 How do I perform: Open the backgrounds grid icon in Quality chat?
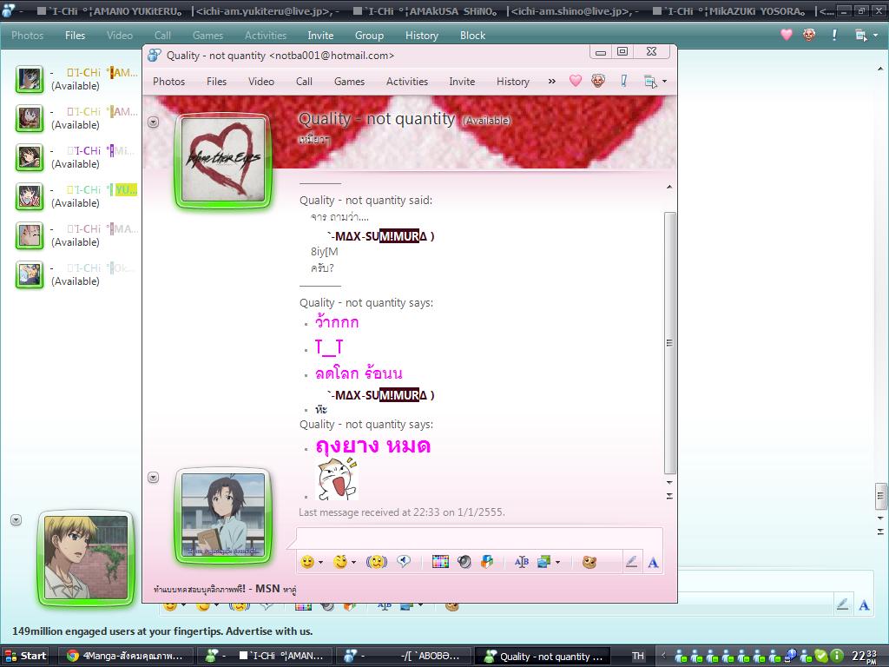(x=440, y=562)
